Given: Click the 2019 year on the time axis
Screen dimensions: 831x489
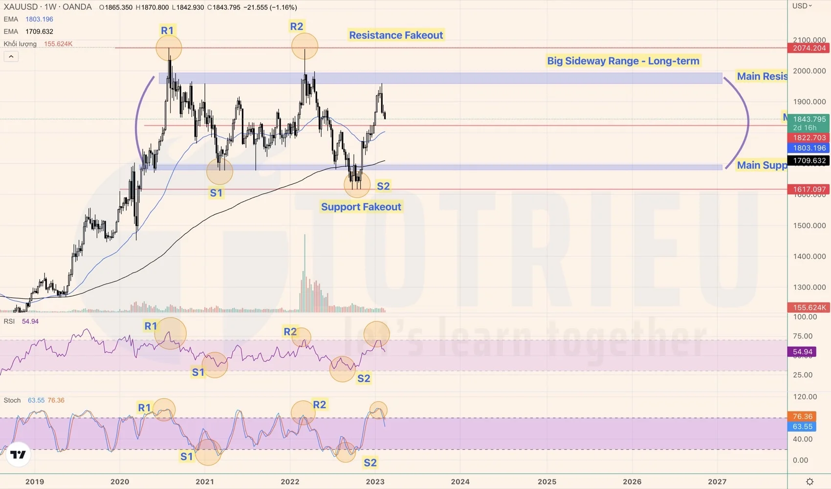Looking at the screenshot, I should pos(35,481).
